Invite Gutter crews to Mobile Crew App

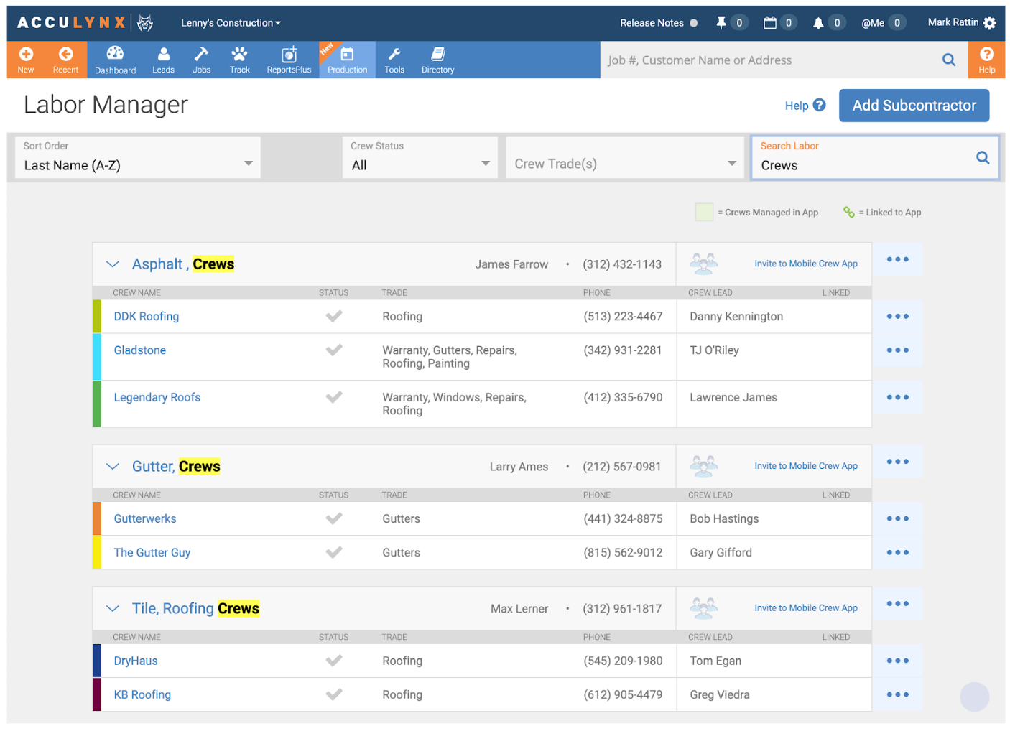pos(806,466)
